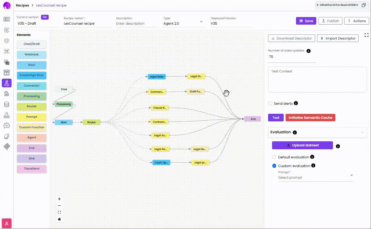Collapse the Evaluation section

[x=362, y=133]
